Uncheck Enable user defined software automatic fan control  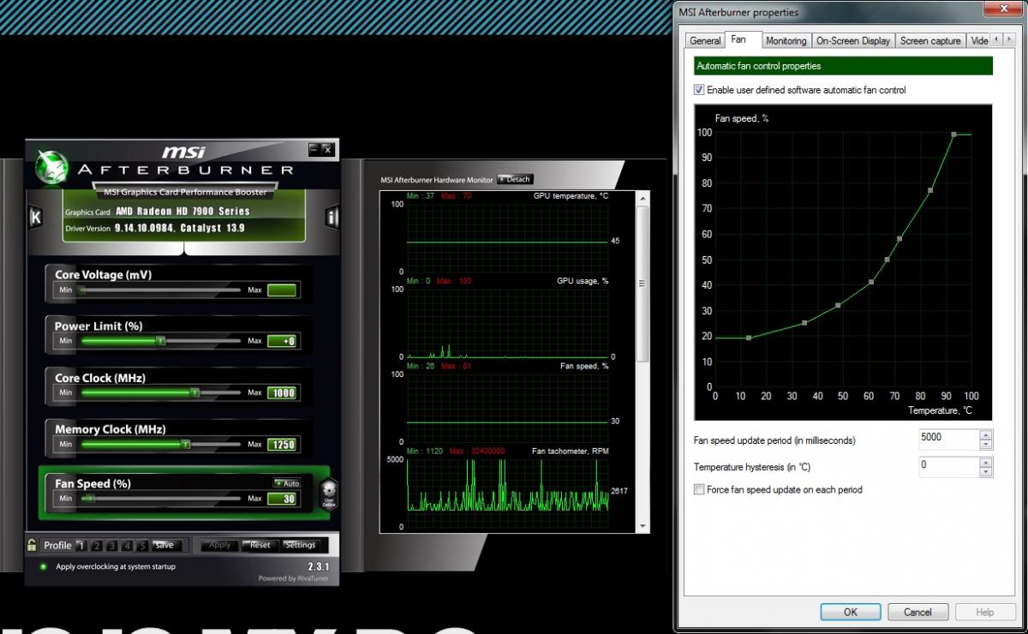[x=699, y=90]
